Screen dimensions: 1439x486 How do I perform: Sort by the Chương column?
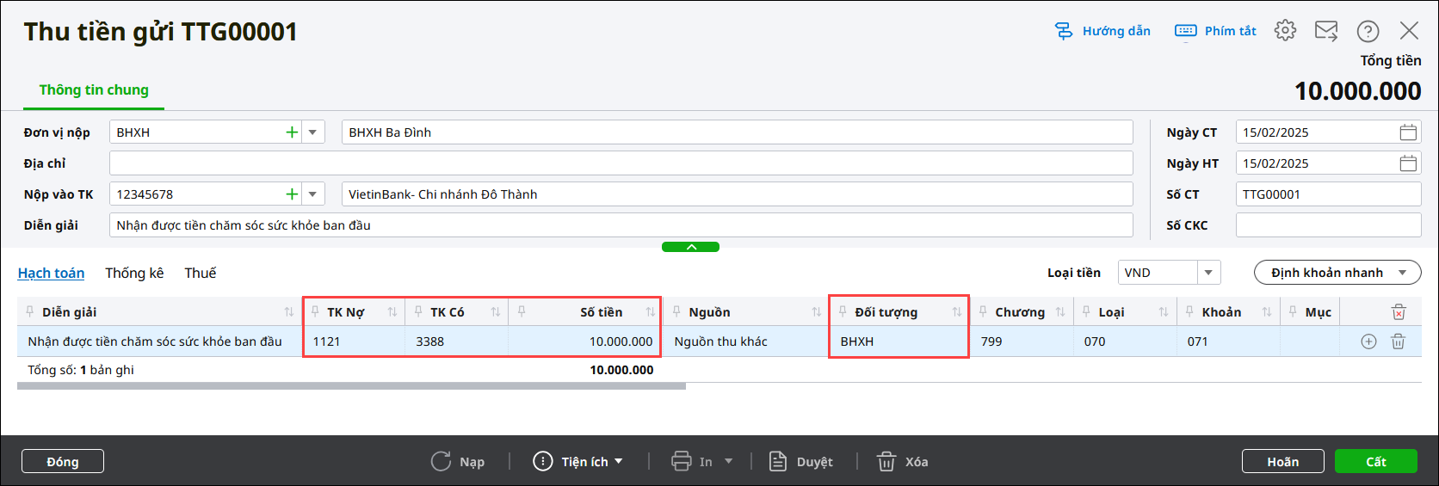[1060, 312]
